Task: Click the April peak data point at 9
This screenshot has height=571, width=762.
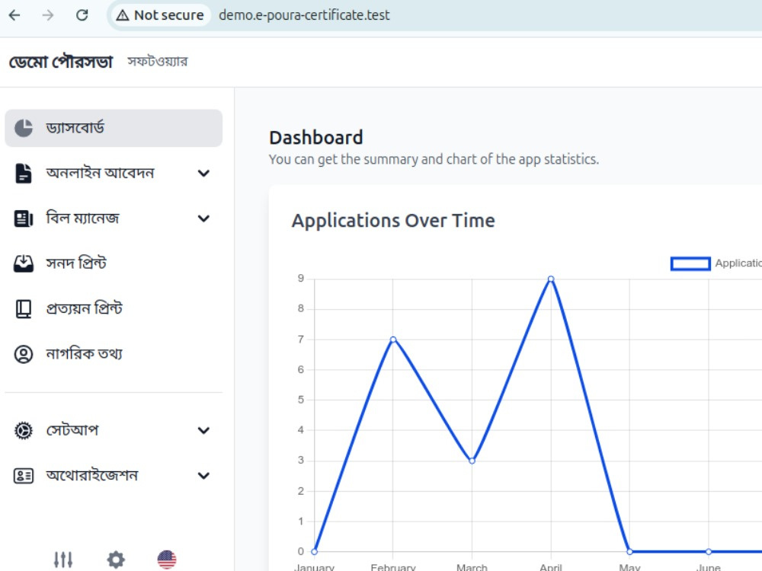Action: [x=551, y=279]
